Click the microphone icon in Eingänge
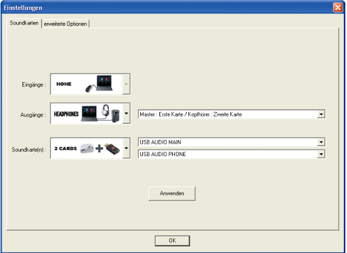The width and height of the screenshot is (347, 253). (x=91, y=88)
